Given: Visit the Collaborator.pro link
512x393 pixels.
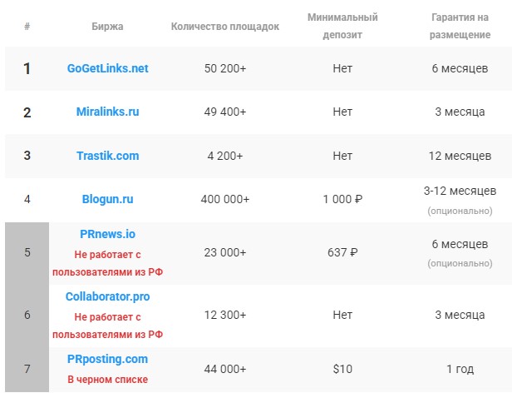Looking at the screenshot, I should pos(107,296).
